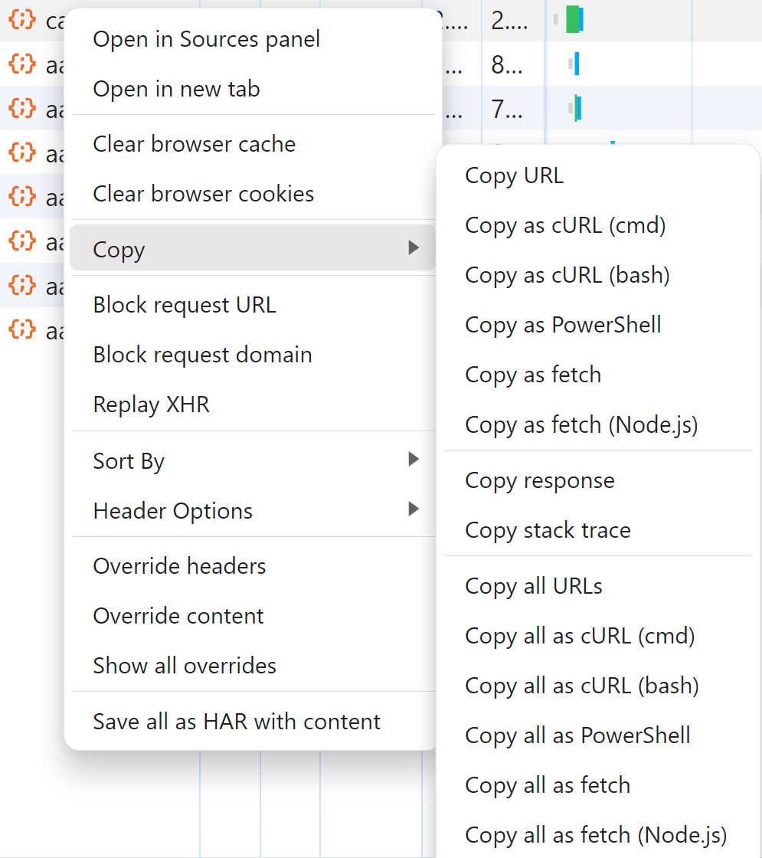Screen dimensions: 762x858
Task: Click the green waterfall bar in top row
Action: tap(573, 19)
